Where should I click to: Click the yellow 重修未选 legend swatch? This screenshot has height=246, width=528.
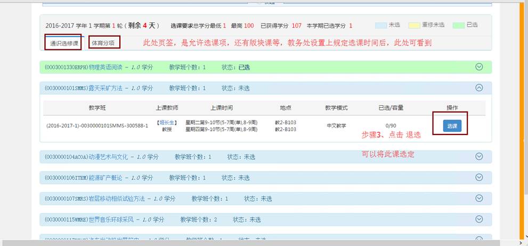414,25
